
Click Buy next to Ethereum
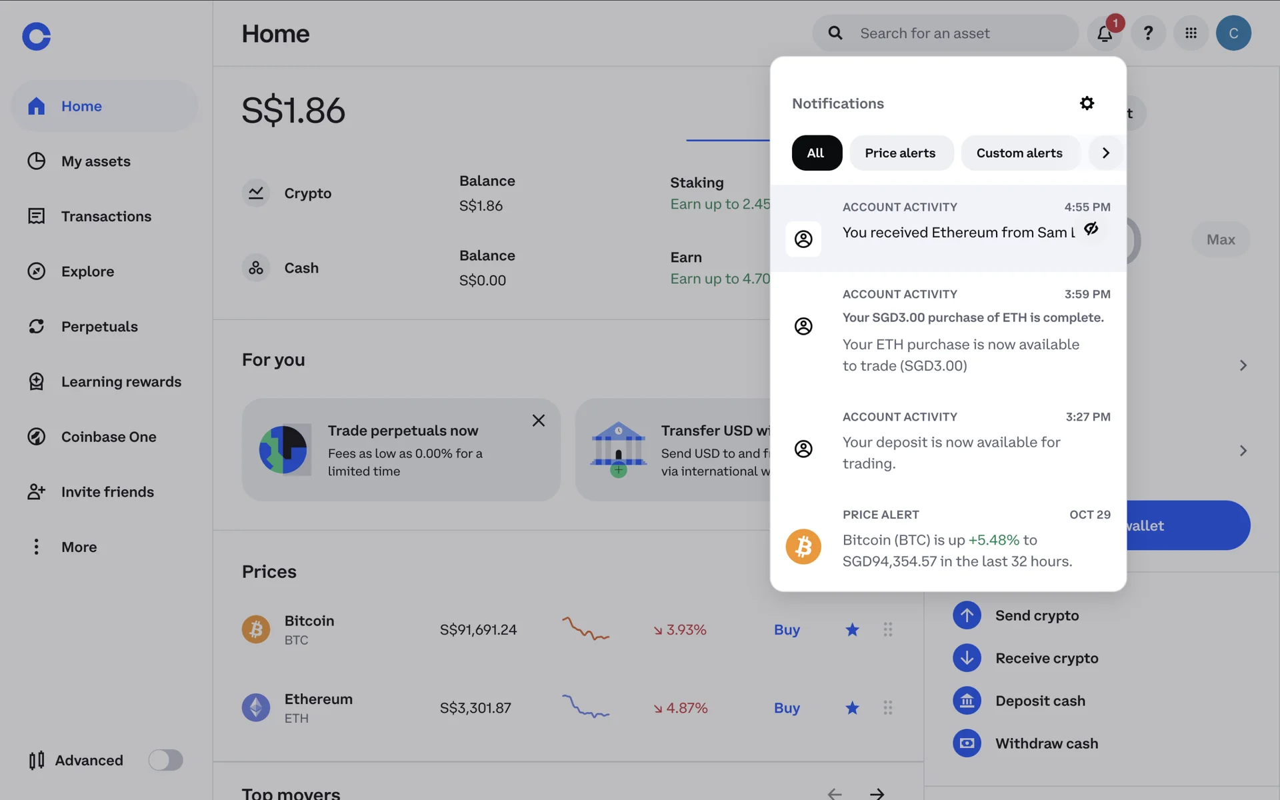(787, 708)
